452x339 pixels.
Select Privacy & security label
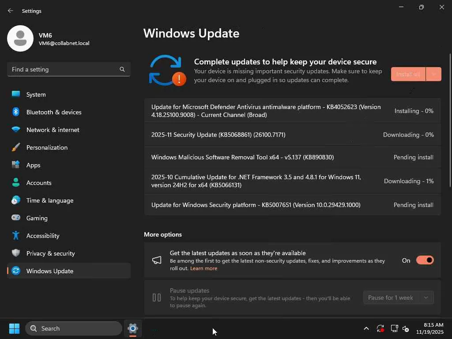[50, 253]
